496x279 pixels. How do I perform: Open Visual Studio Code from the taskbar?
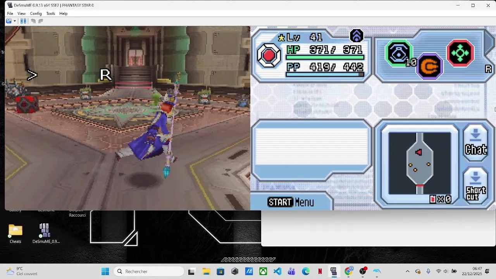pos(277,271)
